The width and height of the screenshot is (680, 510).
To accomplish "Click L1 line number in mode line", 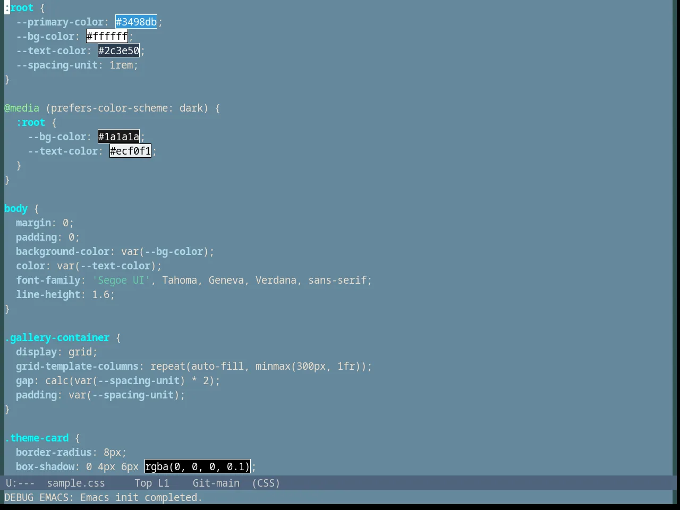I will pos(163,483).
